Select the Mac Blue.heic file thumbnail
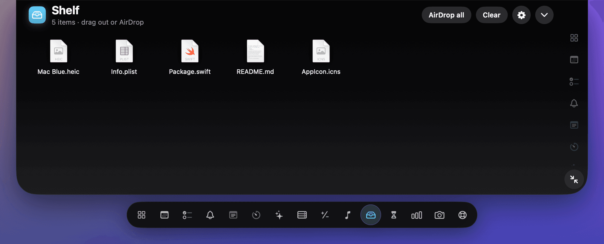 coord(58,51)
